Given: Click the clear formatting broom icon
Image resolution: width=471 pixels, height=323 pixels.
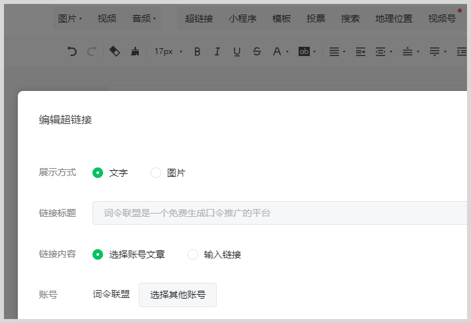Looking at the screenshot, I should coord(135,51).
